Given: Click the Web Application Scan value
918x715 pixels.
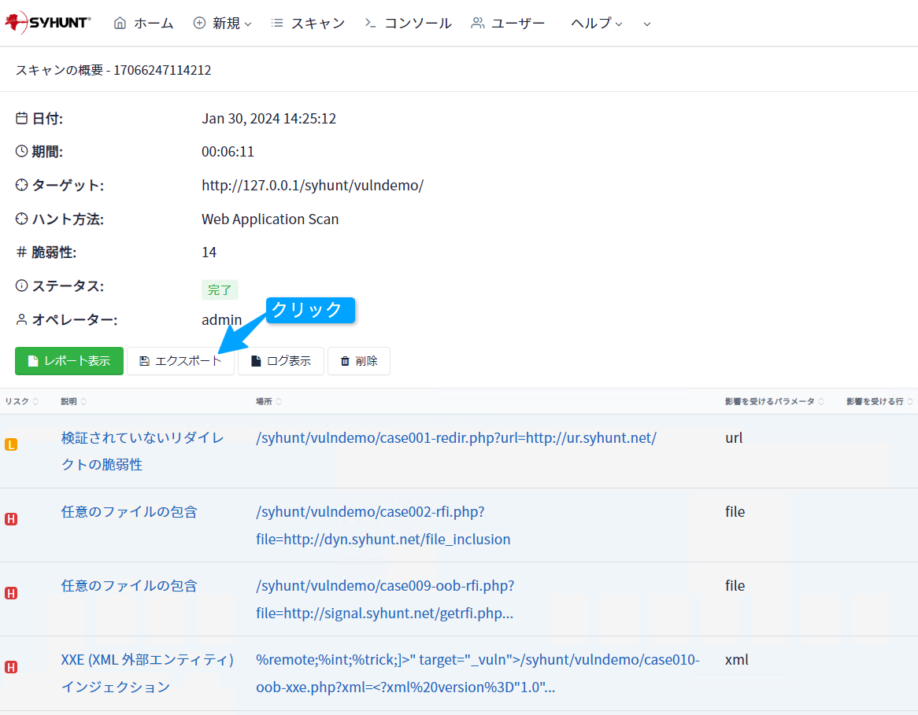Looking at the screenshot, I should [x=270, y=219].
